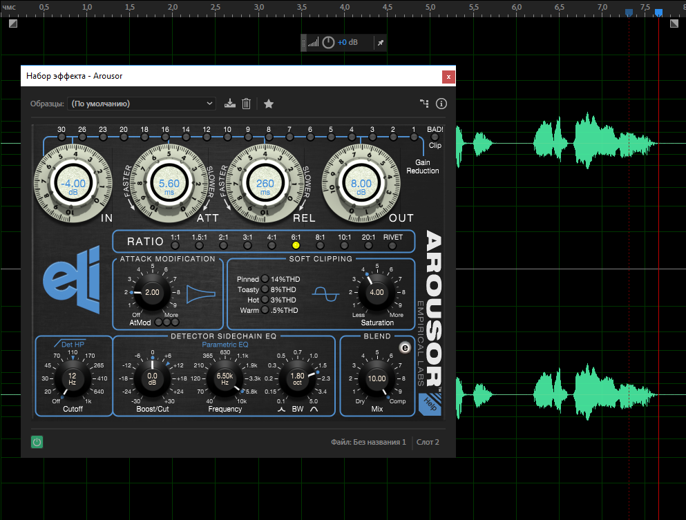
Task: Select ratio 20:1
Action: click(368, 246)
